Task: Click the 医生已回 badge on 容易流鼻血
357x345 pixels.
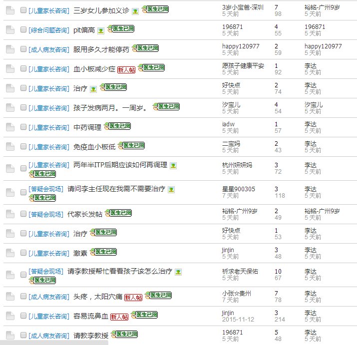Action: pyautogui.click(x=144, y=315)
